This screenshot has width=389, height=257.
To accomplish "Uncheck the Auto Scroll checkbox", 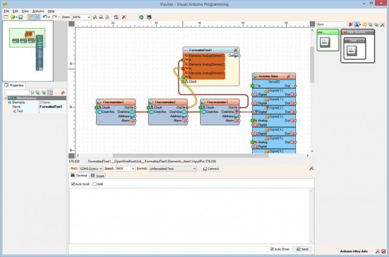I will (73, 184).
